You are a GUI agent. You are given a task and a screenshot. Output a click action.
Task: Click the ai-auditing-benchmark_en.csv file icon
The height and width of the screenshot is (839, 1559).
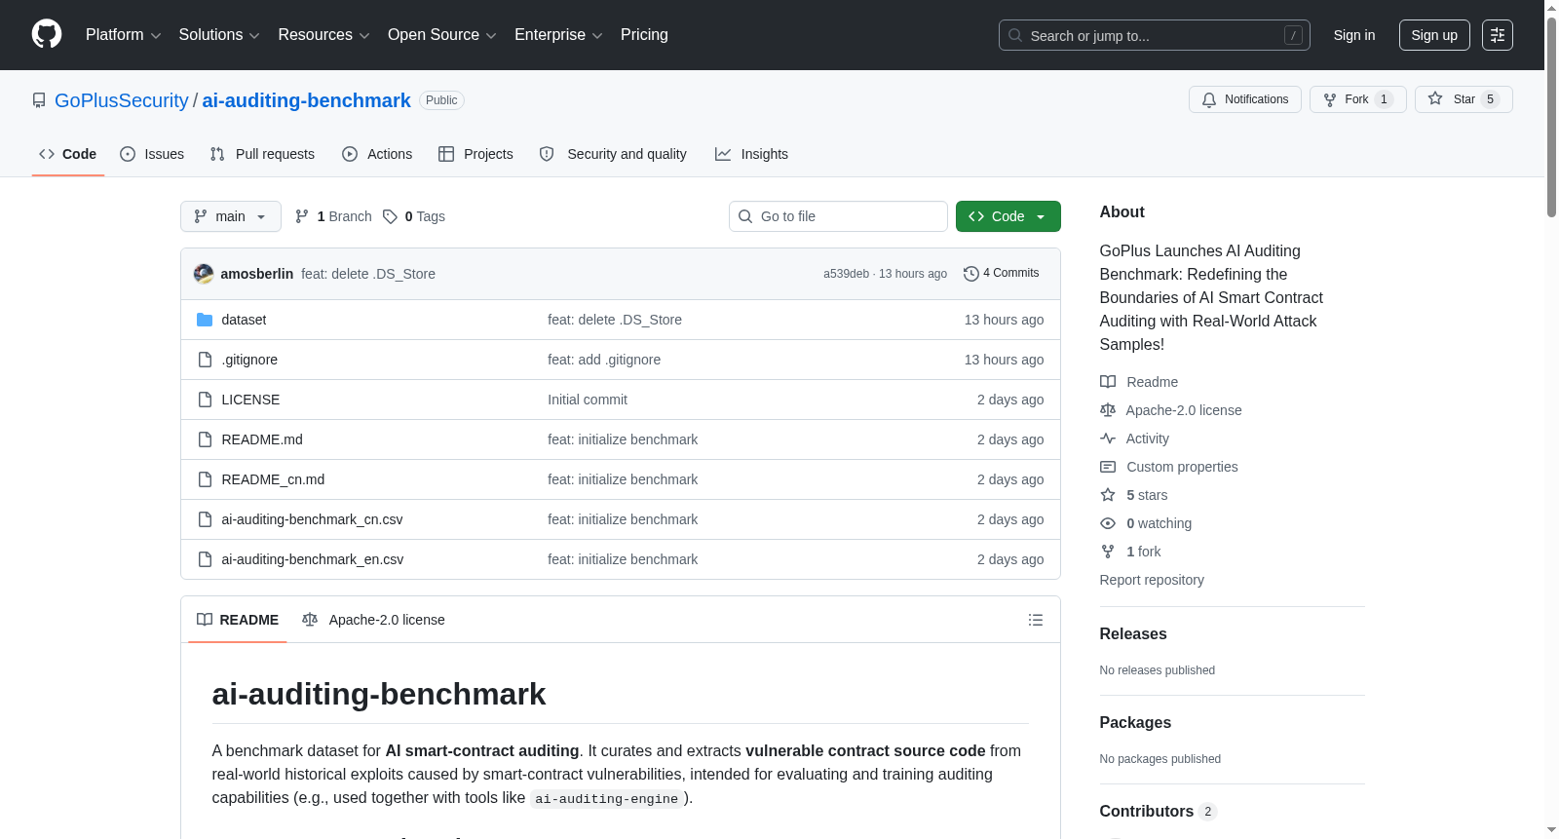pos(205,559)
